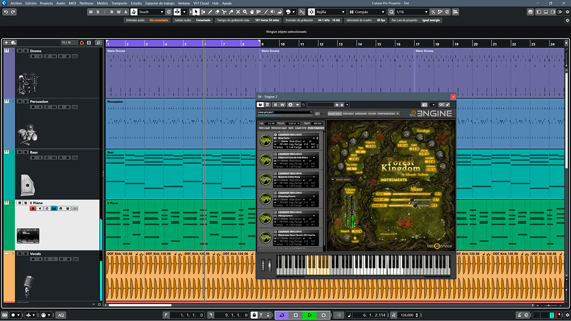
Task: Open the Compás grid type dropdown
Action: (368, 12)
